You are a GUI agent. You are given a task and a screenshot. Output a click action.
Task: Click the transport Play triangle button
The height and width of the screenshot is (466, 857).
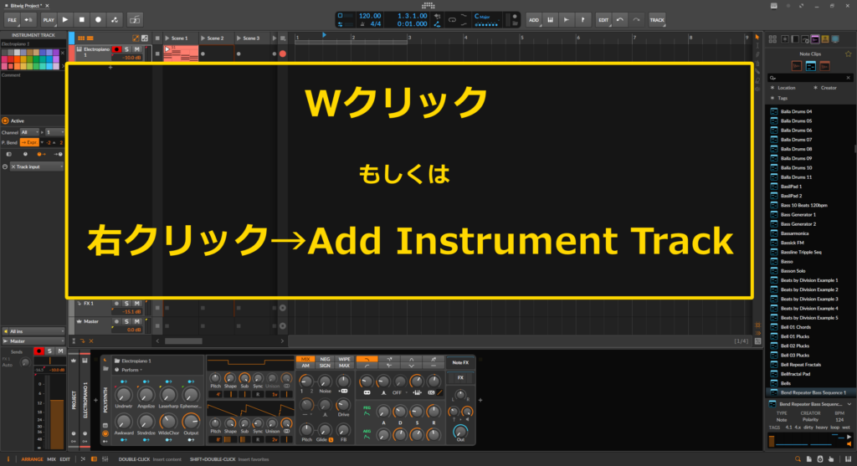(x=65, y=20)
